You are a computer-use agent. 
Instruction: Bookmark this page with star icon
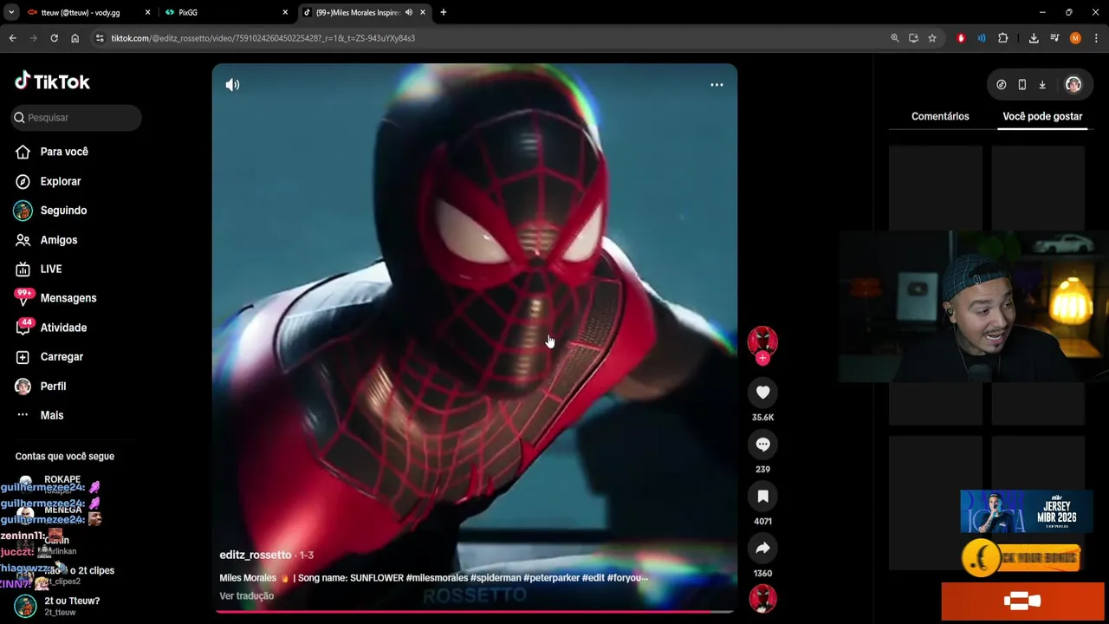(932, 38)
